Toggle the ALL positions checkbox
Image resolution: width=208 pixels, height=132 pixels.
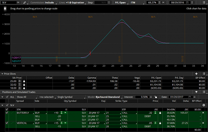7,97
